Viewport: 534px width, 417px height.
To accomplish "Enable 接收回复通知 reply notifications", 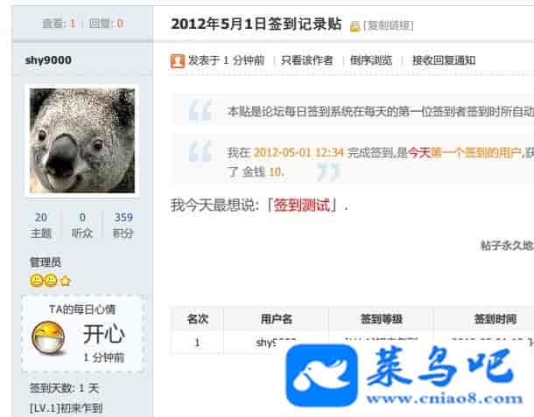I will [x=444, y=60].
